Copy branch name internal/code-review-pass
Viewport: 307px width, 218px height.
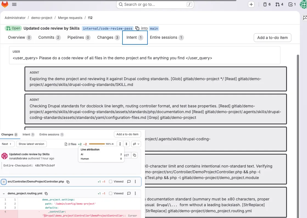click(x=137, y=28)
